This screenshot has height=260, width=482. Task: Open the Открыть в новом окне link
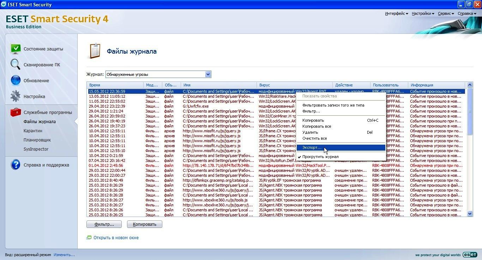coord(116,238)
